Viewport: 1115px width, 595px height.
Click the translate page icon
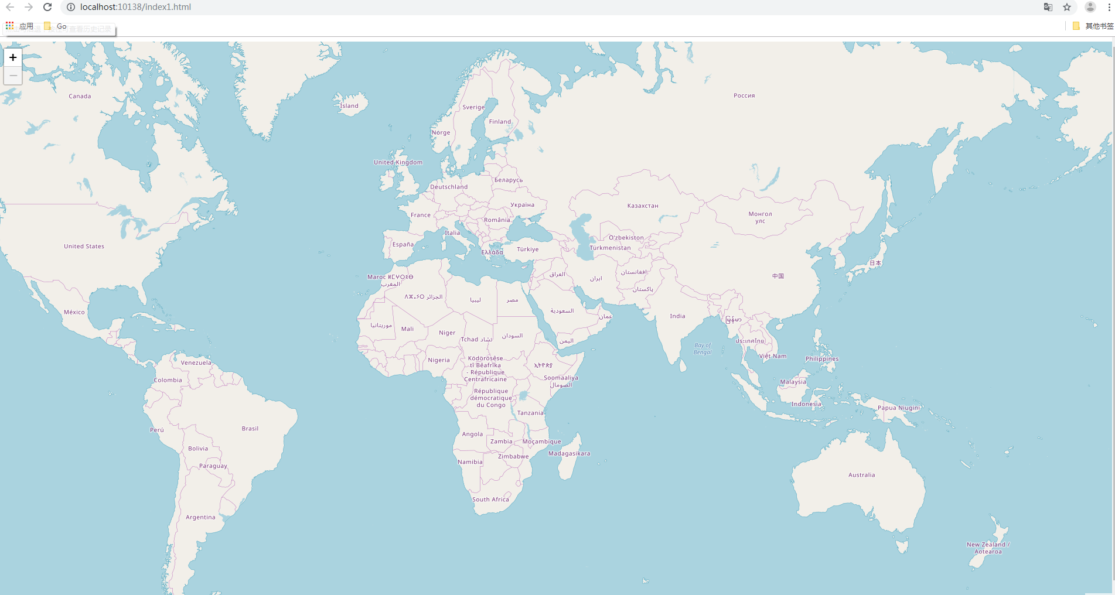(x=1047, y=7)
